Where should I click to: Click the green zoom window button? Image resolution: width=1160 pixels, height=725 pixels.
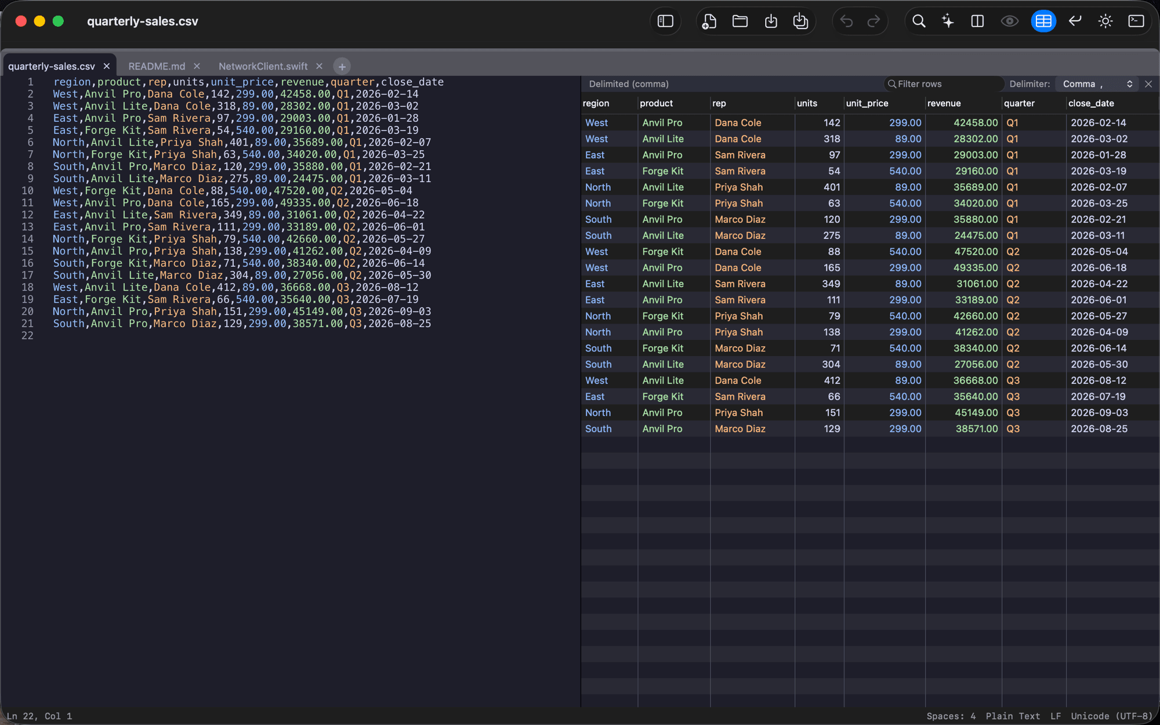click(58, 21)
